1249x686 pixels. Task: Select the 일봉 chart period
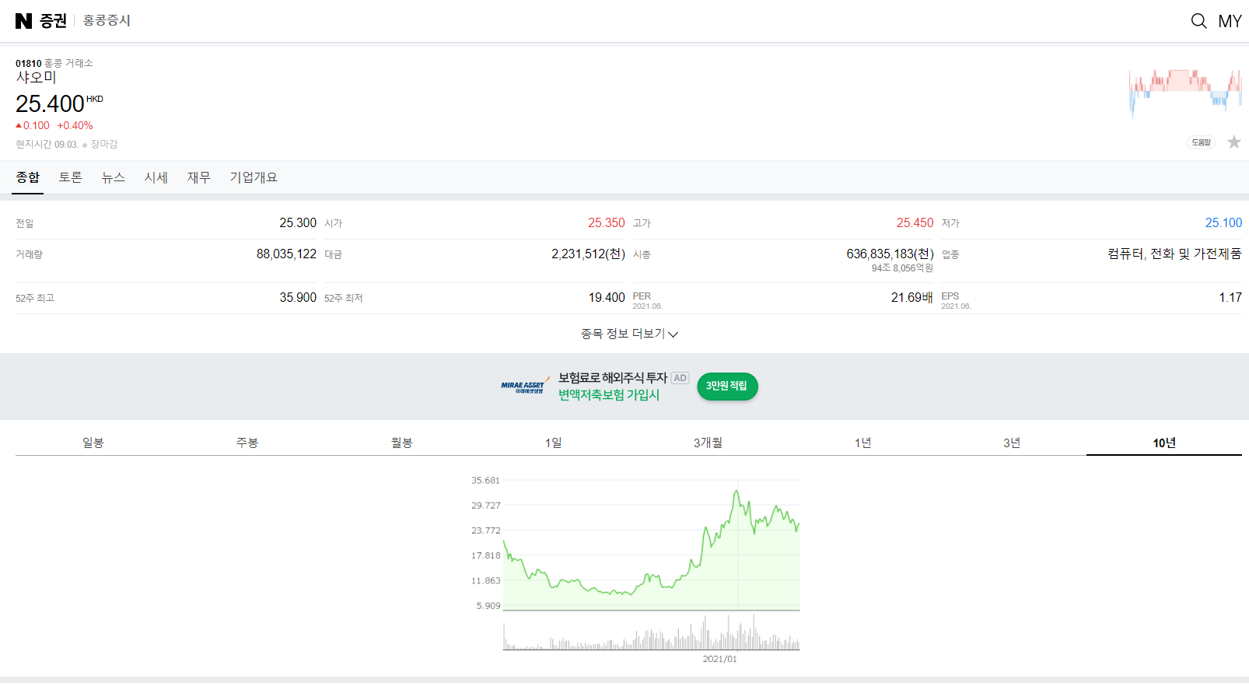coord(93,443)
